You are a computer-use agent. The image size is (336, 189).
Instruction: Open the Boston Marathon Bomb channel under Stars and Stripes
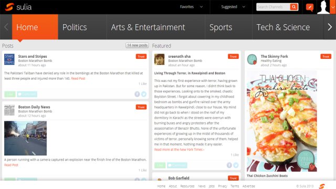click(x=35, y=61)
